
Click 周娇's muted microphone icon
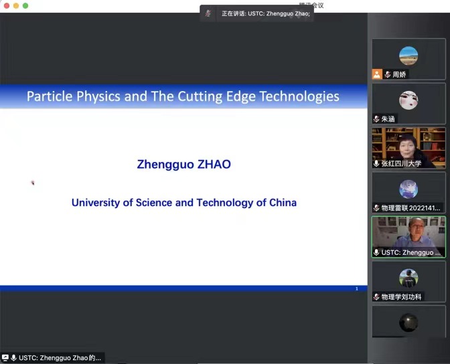click(x=387, y=74)
